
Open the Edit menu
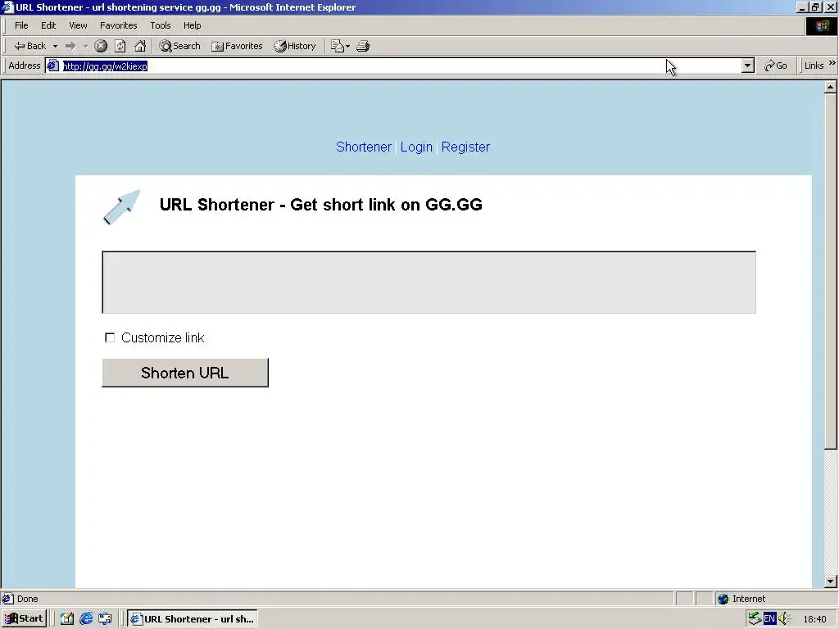pos(48,25)
